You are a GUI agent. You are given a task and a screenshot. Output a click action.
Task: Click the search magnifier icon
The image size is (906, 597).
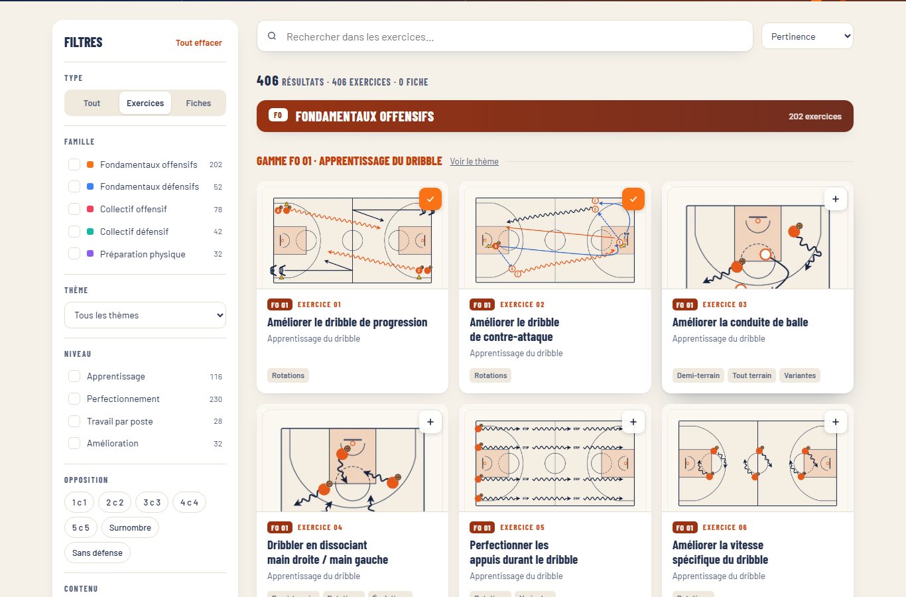(272, 36)
